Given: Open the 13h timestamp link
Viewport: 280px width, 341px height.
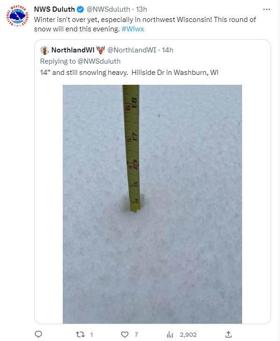Looking at the screenshot, I should [x=141, y=9].
